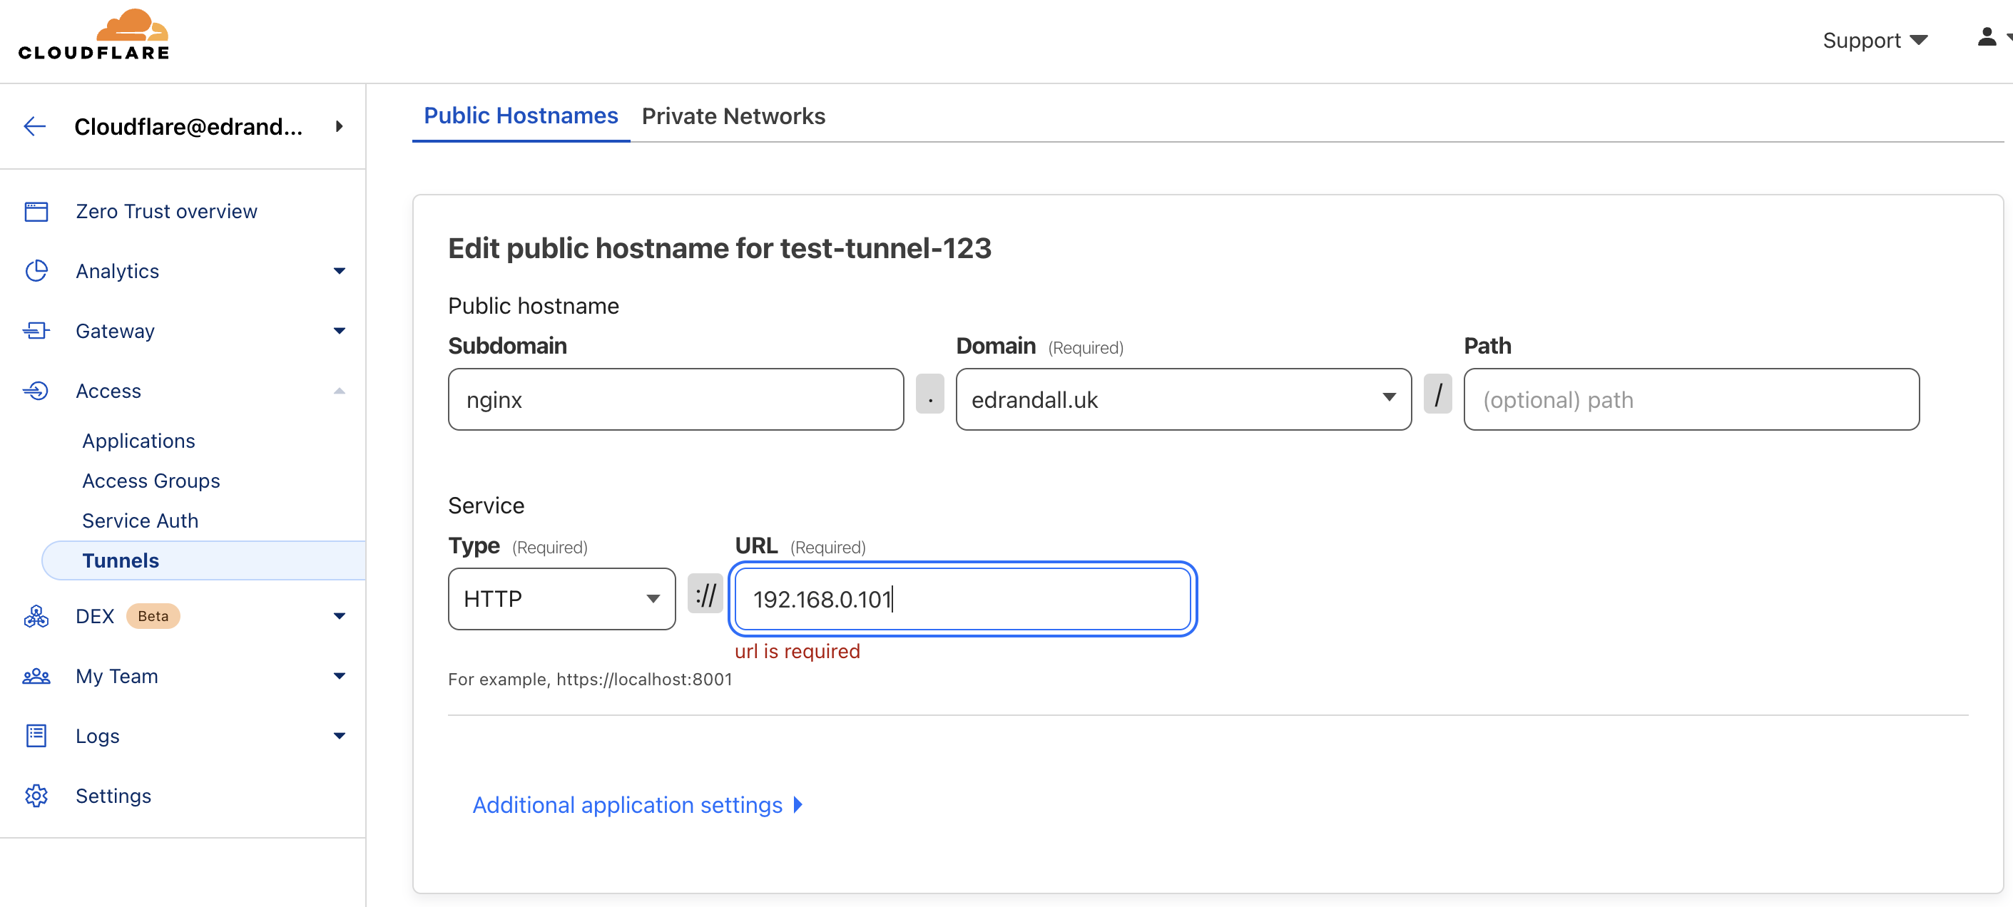Expand Additional application settings

tap(638, 804)
